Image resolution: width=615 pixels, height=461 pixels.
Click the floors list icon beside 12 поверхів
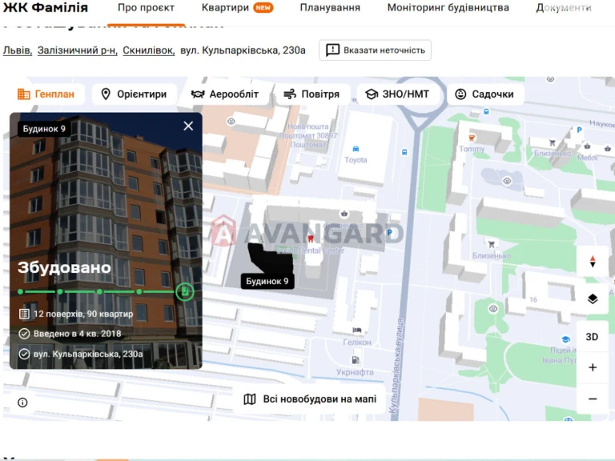(24, 314)
